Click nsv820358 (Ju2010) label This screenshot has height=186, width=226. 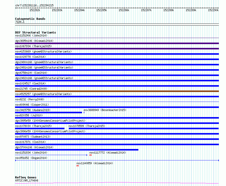29,115
